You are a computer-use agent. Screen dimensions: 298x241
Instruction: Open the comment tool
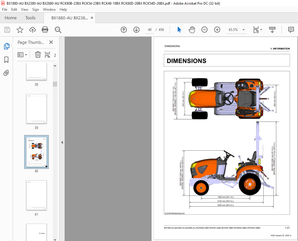coord(291,30)
